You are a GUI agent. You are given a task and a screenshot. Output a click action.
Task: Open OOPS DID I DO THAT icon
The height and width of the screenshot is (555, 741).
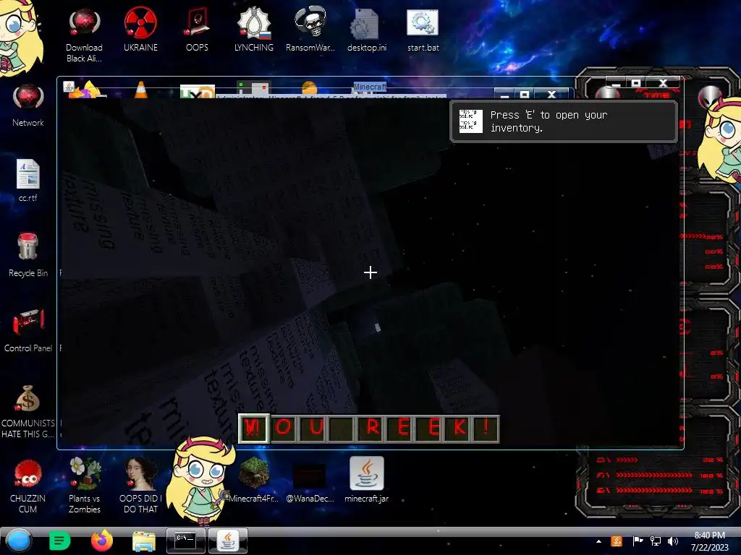[x=140, y=486]
